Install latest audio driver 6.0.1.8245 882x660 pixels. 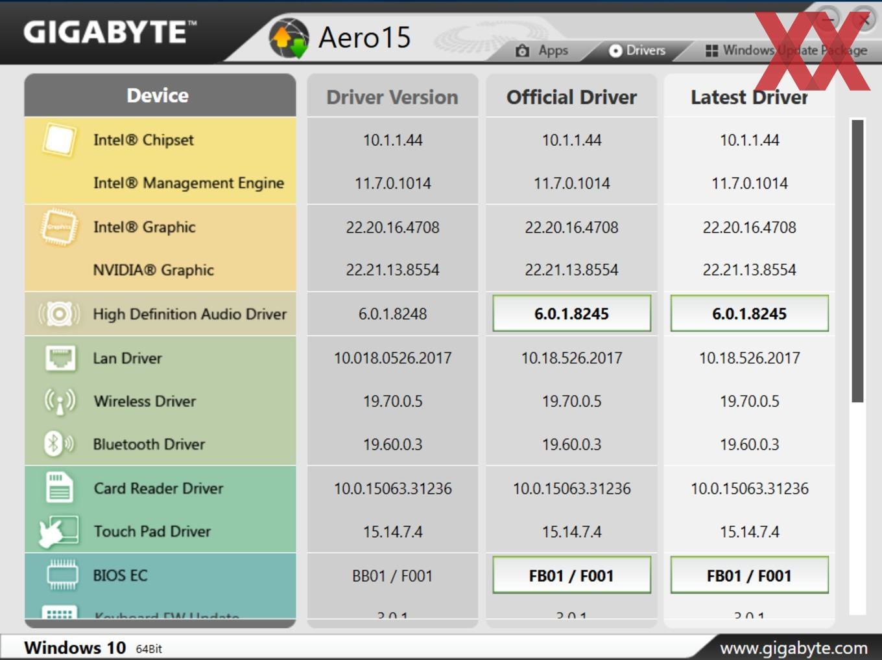point(749,313)
